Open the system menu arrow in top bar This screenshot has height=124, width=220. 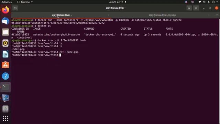pyautogui.click(x=217, y=2)
